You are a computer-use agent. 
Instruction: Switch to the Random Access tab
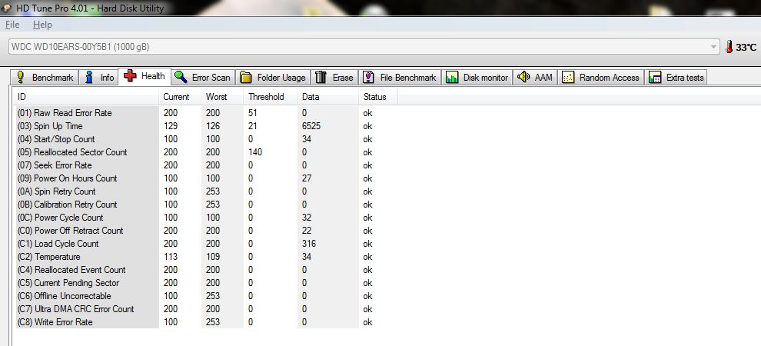pos(601,77)
